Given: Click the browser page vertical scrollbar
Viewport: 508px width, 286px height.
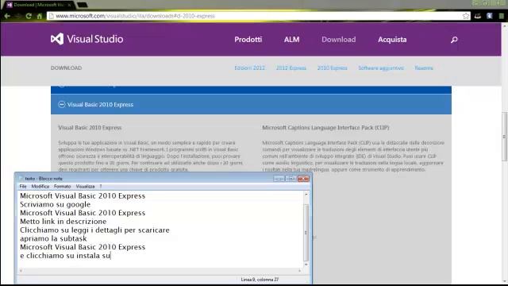Looking at the screenshot, I should (x=505, y=136).
